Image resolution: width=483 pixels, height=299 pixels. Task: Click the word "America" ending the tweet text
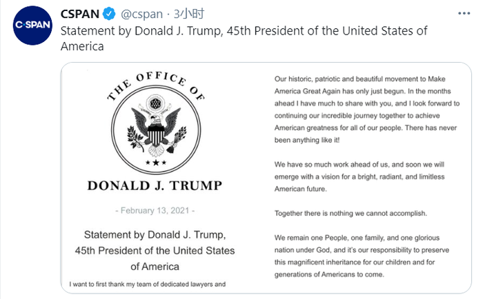pyautogui.click(x=82, y=47)
